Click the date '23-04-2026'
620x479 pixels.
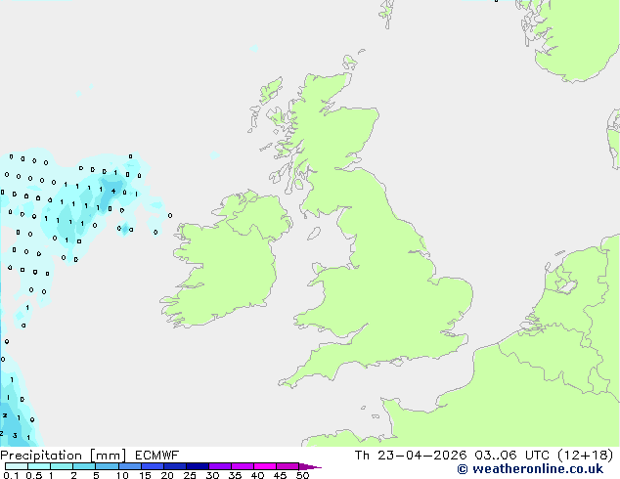click(x=421, y=456)
